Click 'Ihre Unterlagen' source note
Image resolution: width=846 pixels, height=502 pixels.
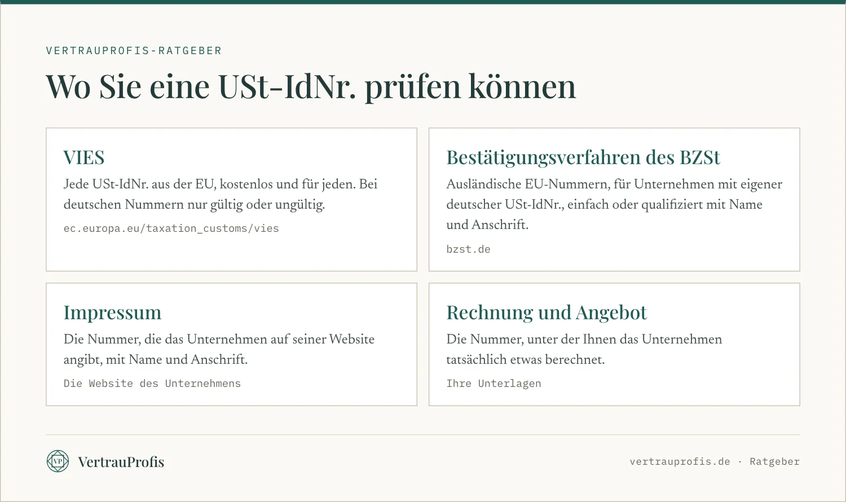pyautogui.click(x=494, y=384)
